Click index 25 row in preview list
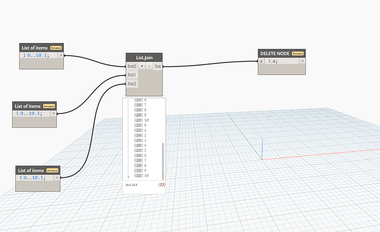The height and width of the screenshot is (232, 380). (x=140, y=141)
